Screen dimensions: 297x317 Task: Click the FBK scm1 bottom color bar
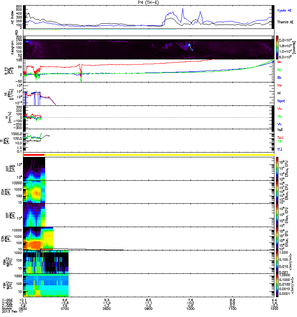pos(277,285)
